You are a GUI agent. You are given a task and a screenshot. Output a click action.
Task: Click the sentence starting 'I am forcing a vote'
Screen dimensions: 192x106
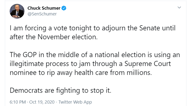point(93,32)
